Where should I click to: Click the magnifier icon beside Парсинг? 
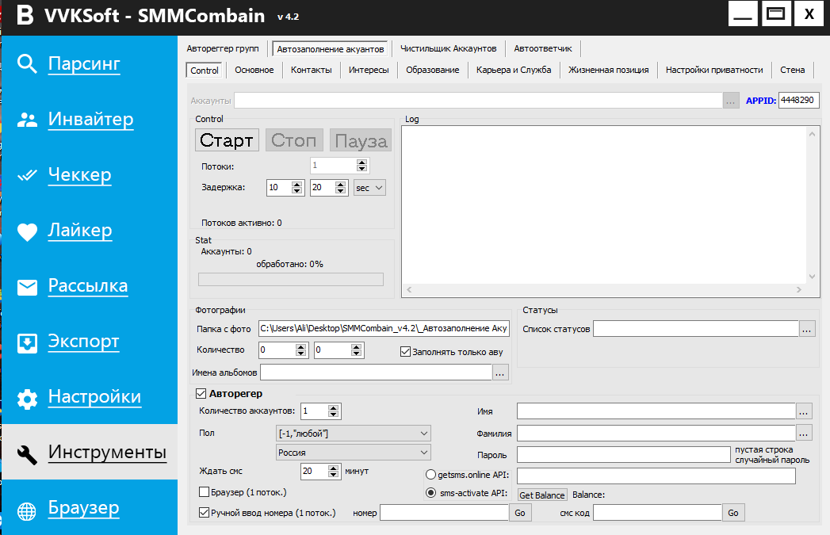pyautogui.click(x=28, y=64)
